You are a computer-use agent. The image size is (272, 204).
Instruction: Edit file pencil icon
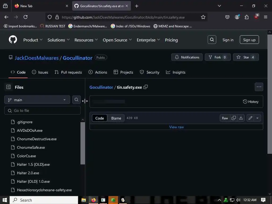point(250,118)
